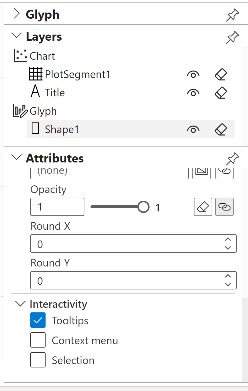Disable the Tooltips checkbox
248x391 pixels.
(38, 320)
